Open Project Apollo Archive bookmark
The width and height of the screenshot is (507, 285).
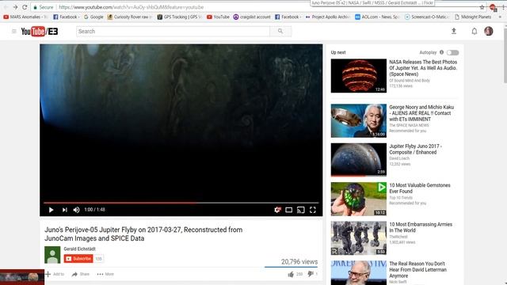pos(327,17)
